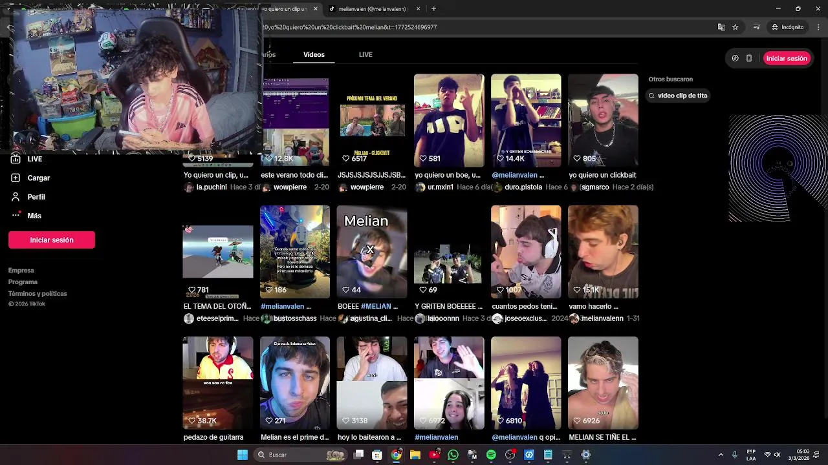Viewport: 828px width, 465px height.
Task: Close the 'quiero un clip' browser tab
Action: (315, 9)
